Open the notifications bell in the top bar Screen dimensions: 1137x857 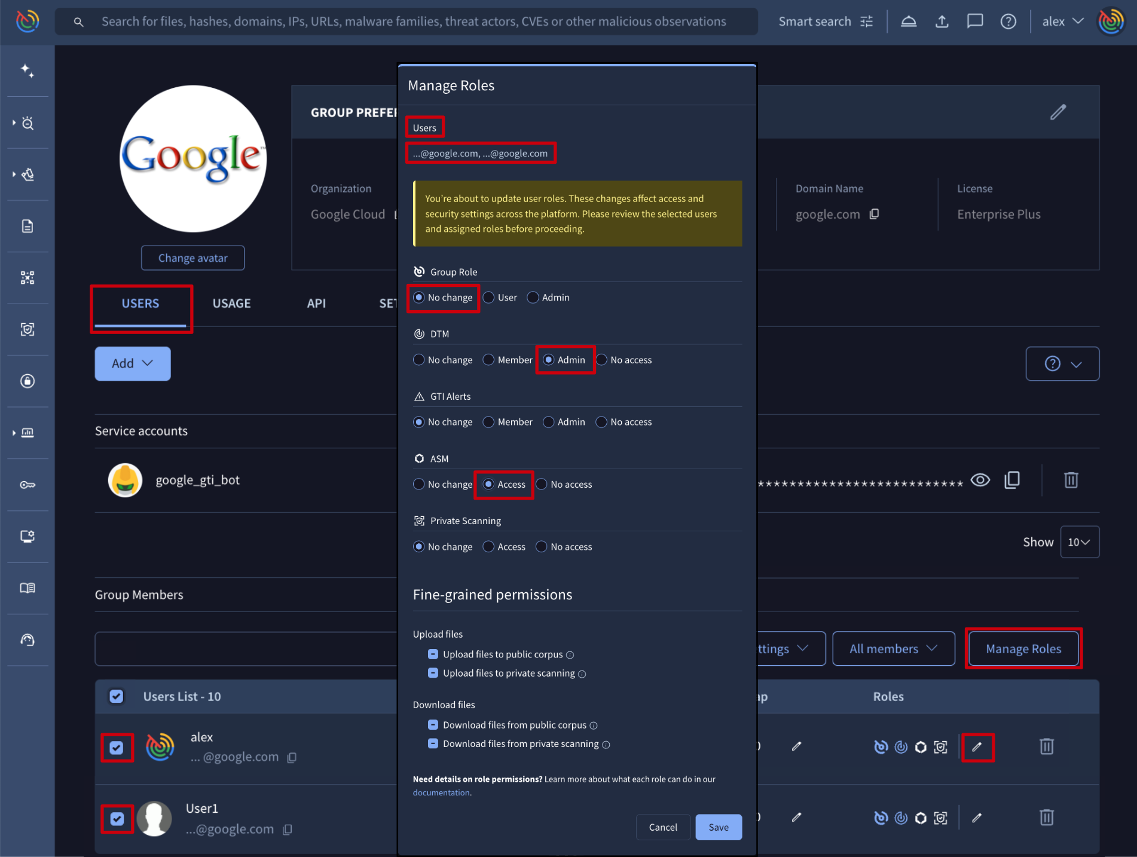[x=909, y=22]
